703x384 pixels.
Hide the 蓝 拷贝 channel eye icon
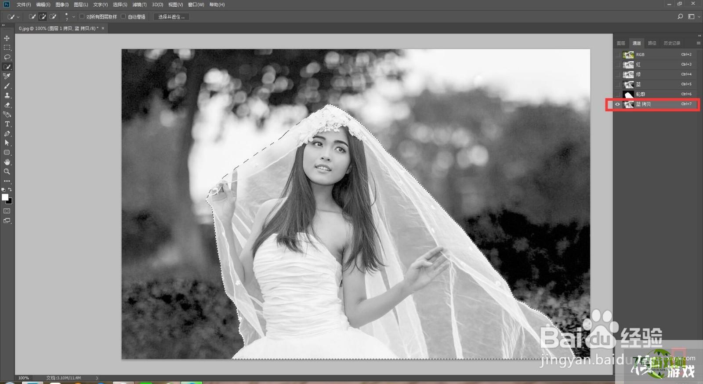[618, 104]
